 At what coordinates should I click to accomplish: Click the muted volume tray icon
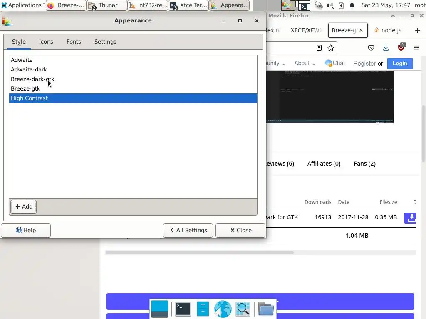click(330, 5)
